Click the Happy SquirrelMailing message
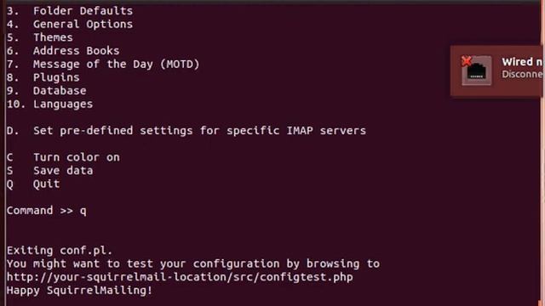 (x=79, y=290)
